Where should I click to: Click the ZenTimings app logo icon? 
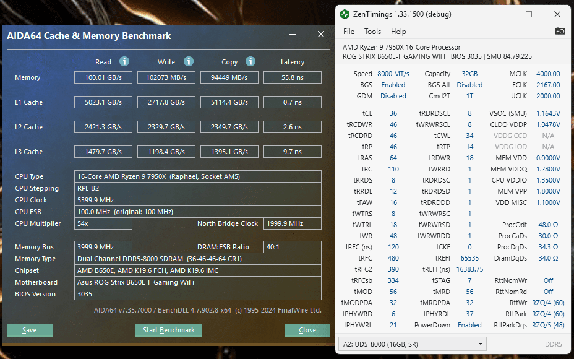pyautogui.click(x=345, y=14)
